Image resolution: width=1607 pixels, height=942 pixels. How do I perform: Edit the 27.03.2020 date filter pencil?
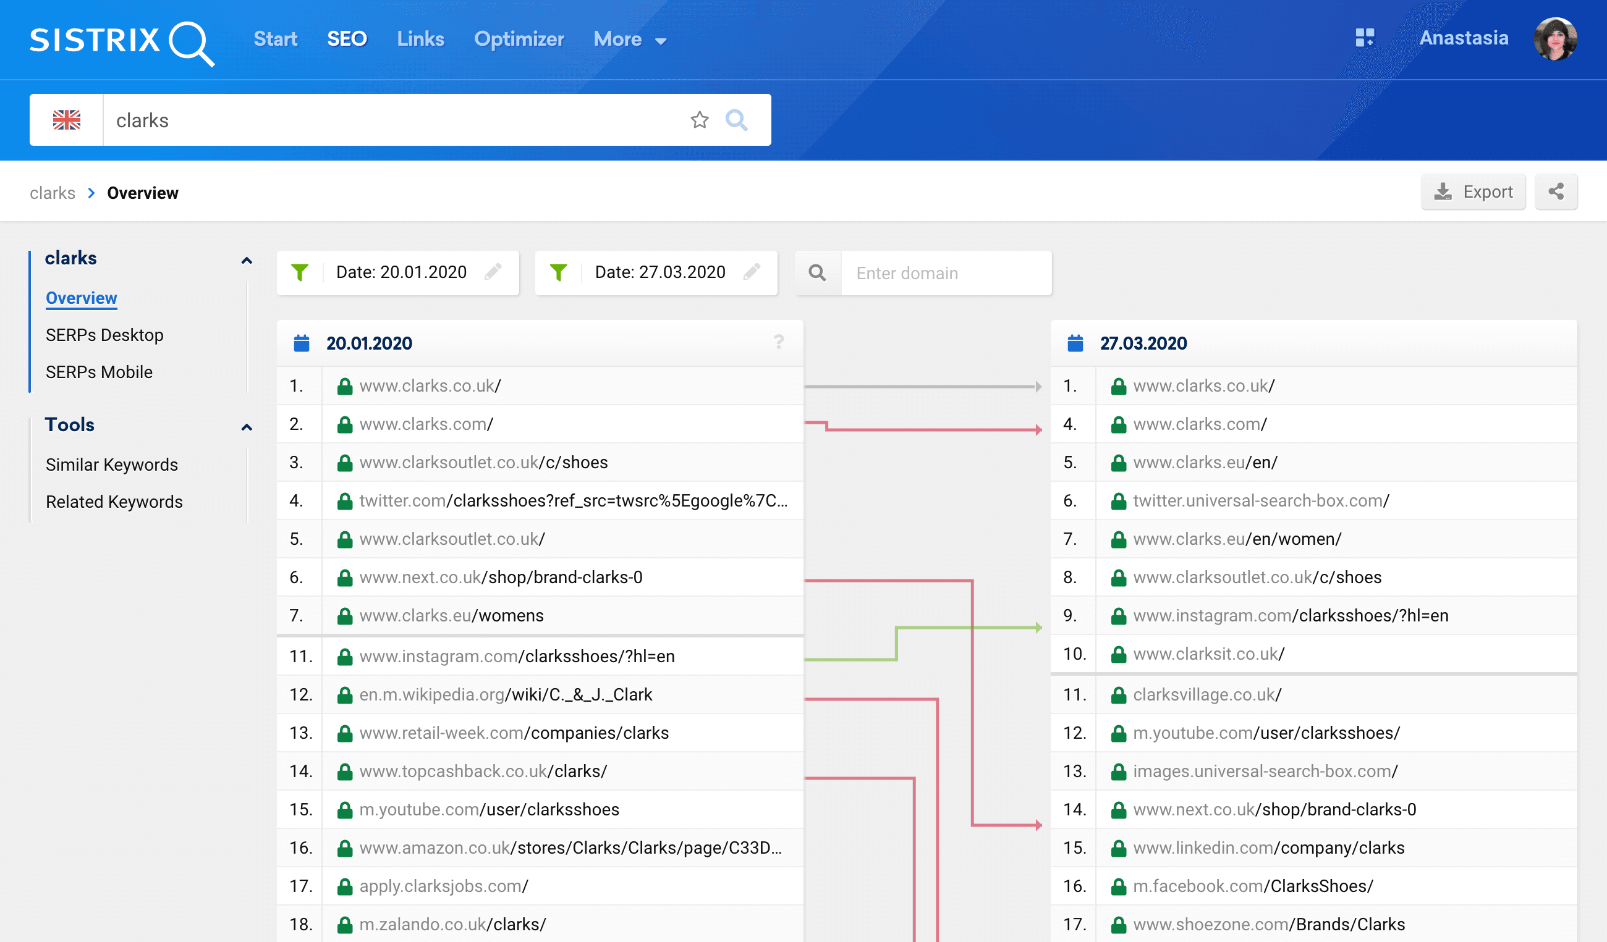(x=752, y=272)
